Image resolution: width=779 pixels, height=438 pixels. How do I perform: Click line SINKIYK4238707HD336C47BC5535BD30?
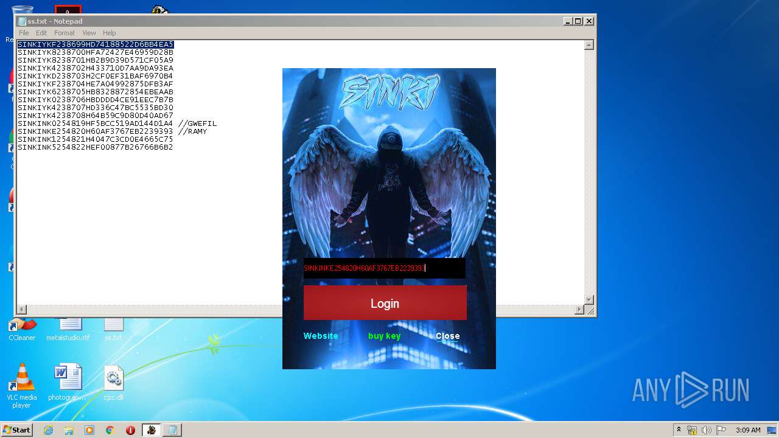tap(96, 108)
